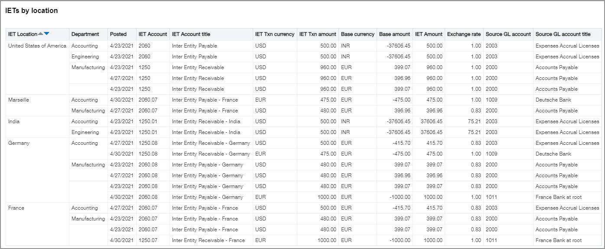Click the Exchange rate column header
605x249 pixels.
click(464, 34)
